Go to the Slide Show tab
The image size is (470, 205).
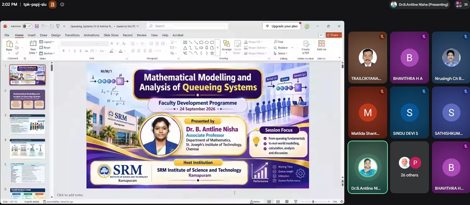click(111, 35)
